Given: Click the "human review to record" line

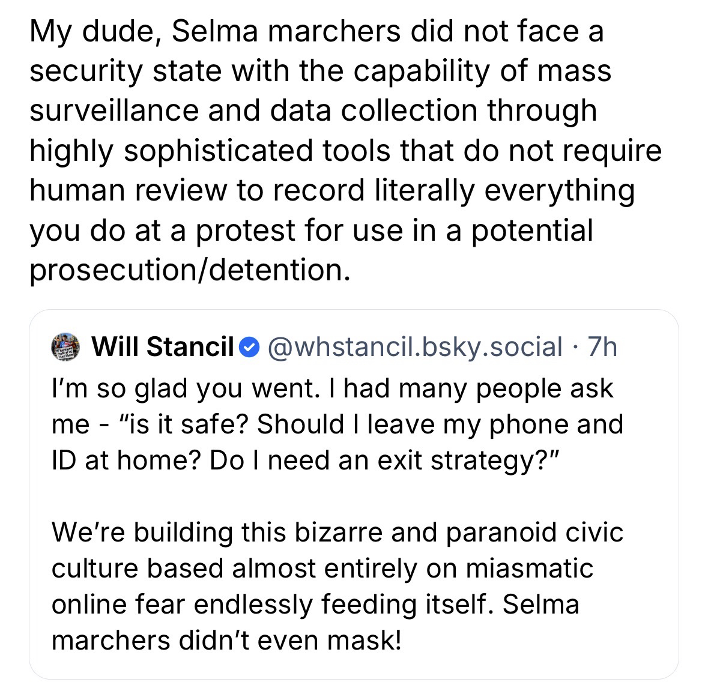Looking at the screenshot, I should (331, 190).
